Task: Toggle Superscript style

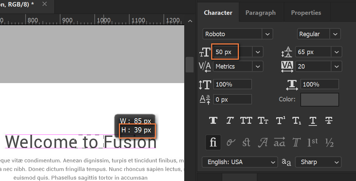Action: (280, 121)
